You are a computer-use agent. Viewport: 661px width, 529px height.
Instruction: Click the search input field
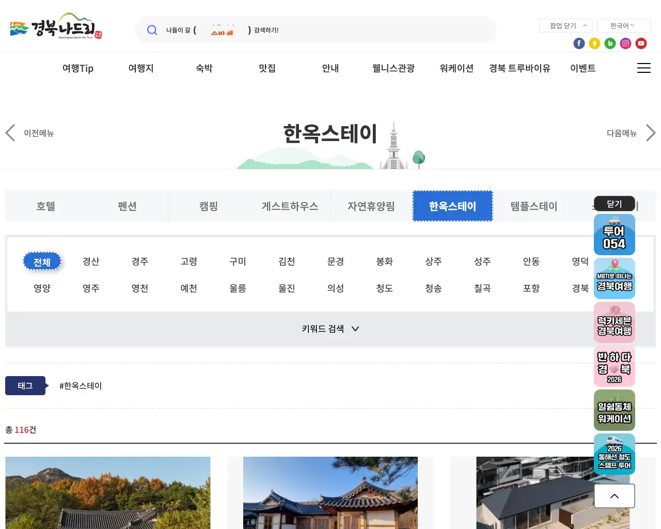point(316,30)
